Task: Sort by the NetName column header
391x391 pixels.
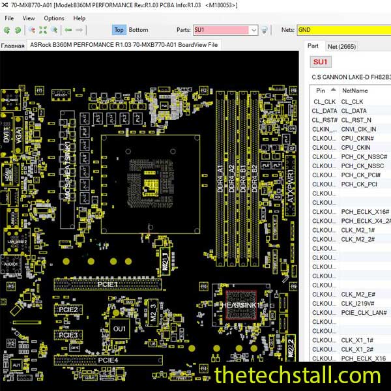Action: coord(365,91)
